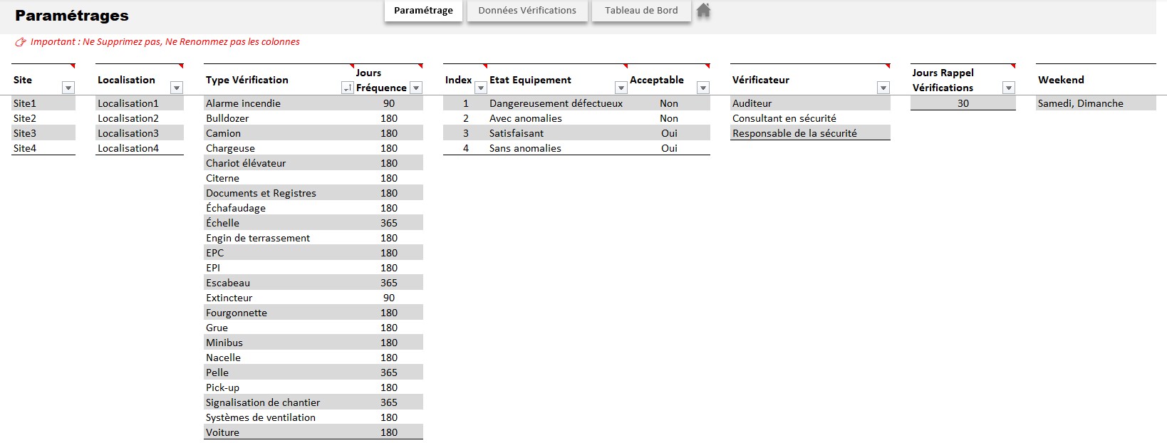This screenshot has width=1167, height=443.
Task: Click the Acceptable column filter arrow
Action: [703, 88]
